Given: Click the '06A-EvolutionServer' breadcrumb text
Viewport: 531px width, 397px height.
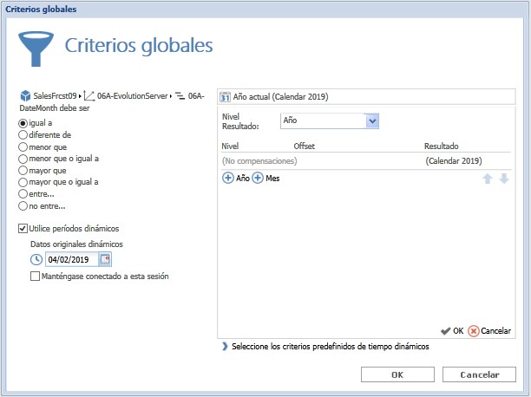Looking at the screenshot, I should click(133, 95).
